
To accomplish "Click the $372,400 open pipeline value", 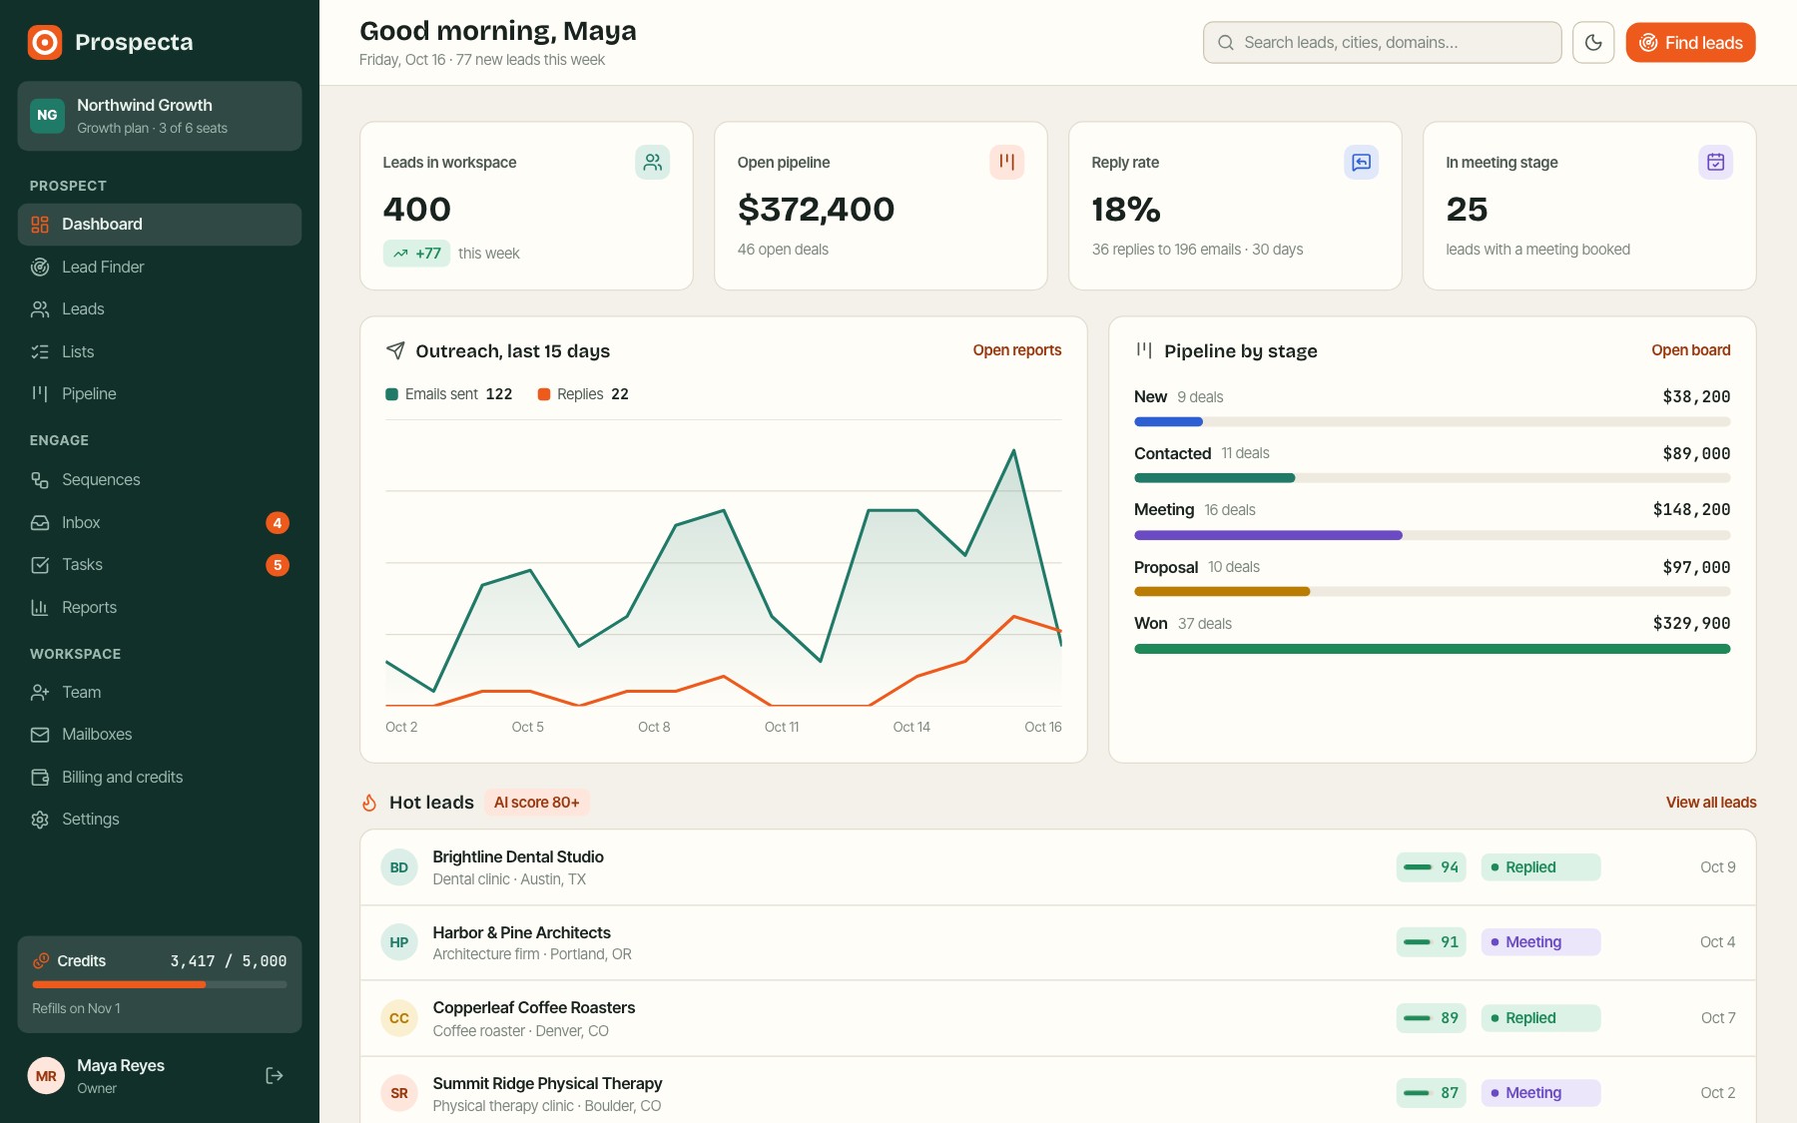I will [816, 210].
